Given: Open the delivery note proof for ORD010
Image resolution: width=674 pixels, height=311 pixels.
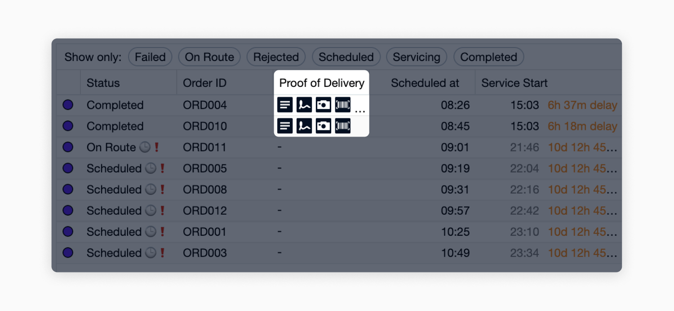Looking at the screenshot, I should [x=285, y=125].
